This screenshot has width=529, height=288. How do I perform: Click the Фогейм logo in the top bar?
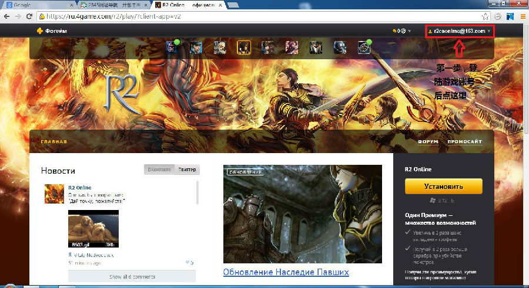pyautogui.click(x=52, y=31)
